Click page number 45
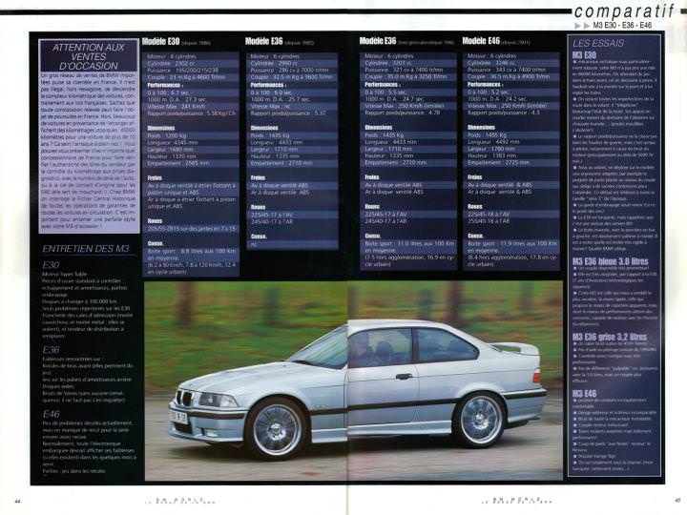Screen dimensions: 687x515 (677, 501)
